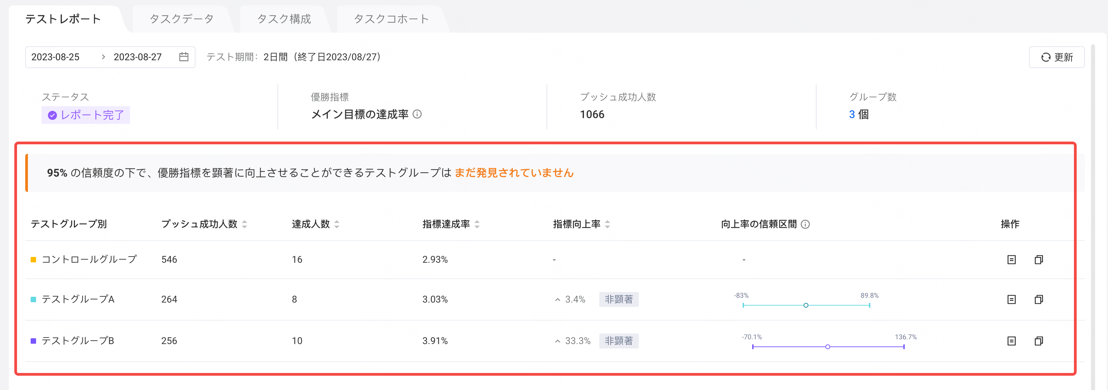Viewport: 1108px width, 390px height.
Task: Click copy icon for テストグループB row
Action: point(1039,341)
